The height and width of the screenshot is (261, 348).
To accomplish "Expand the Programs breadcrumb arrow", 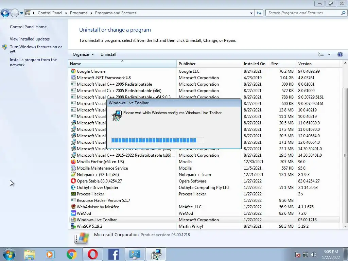I will [91, 13].
